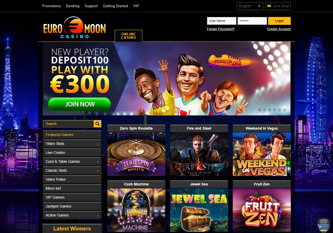The width and height of the screenshot is (333, 233).
Task: Open the English language dropdown
Action: pos(250,6)
